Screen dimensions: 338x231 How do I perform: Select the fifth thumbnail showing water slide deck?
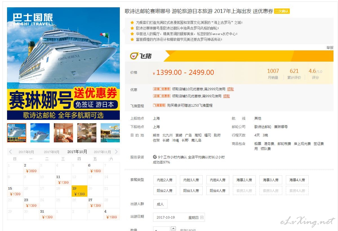tap(110, 133)
